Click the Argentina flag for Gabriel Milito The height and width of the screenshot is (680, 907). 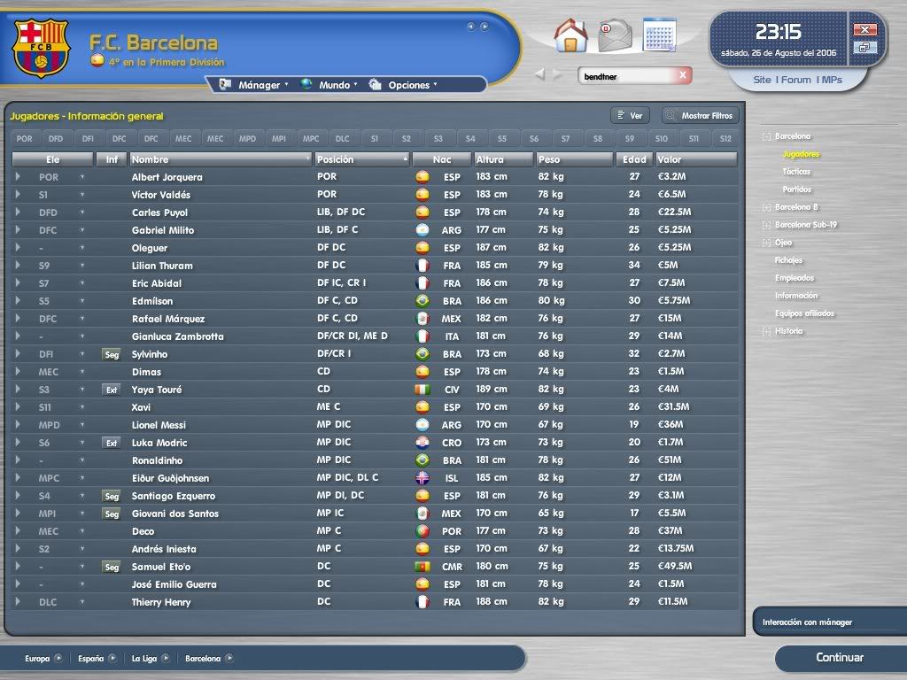tap(422, 229)
